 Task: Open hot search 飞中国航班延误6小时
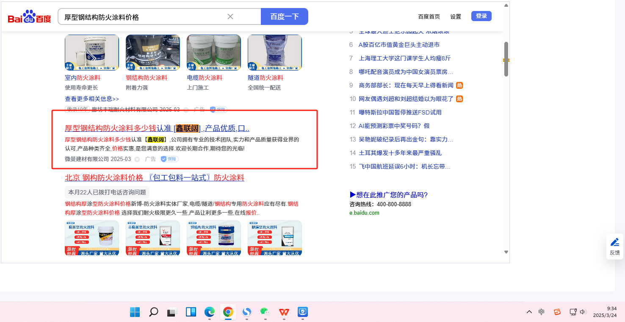404,166
